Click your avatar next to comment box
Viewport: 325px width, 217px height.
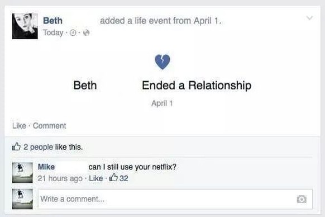tap(22, 199)
